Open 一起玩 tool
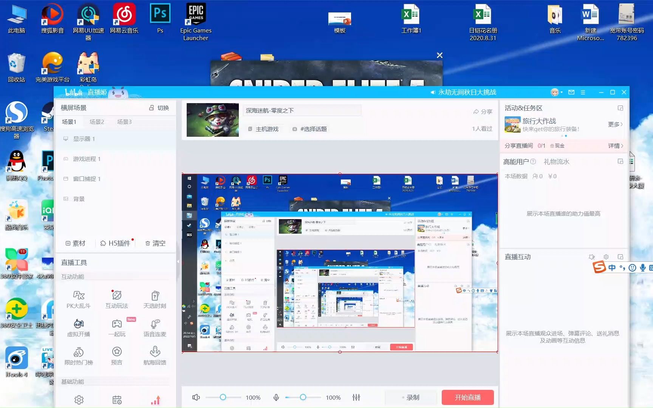The width and height of the screenshot is (653, 408). (x=116, y=328)
